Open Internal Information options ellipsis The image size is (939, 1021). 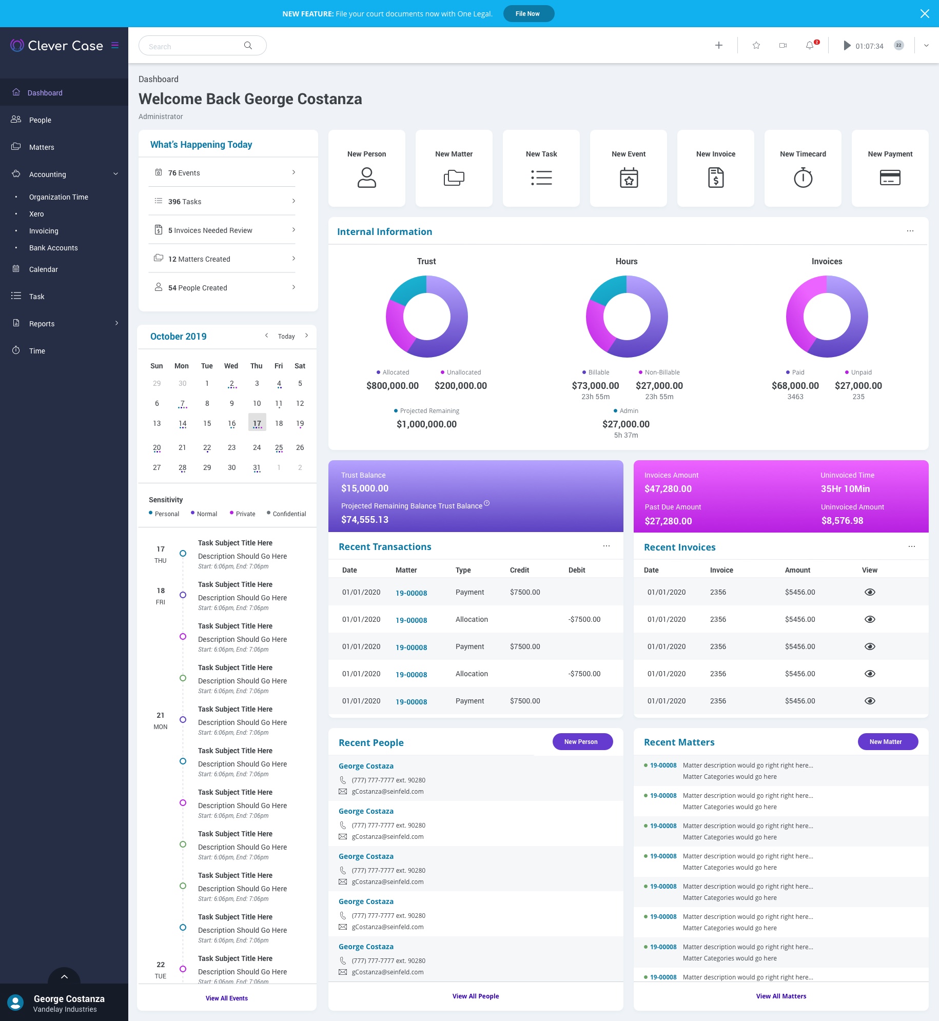[910, 231]
